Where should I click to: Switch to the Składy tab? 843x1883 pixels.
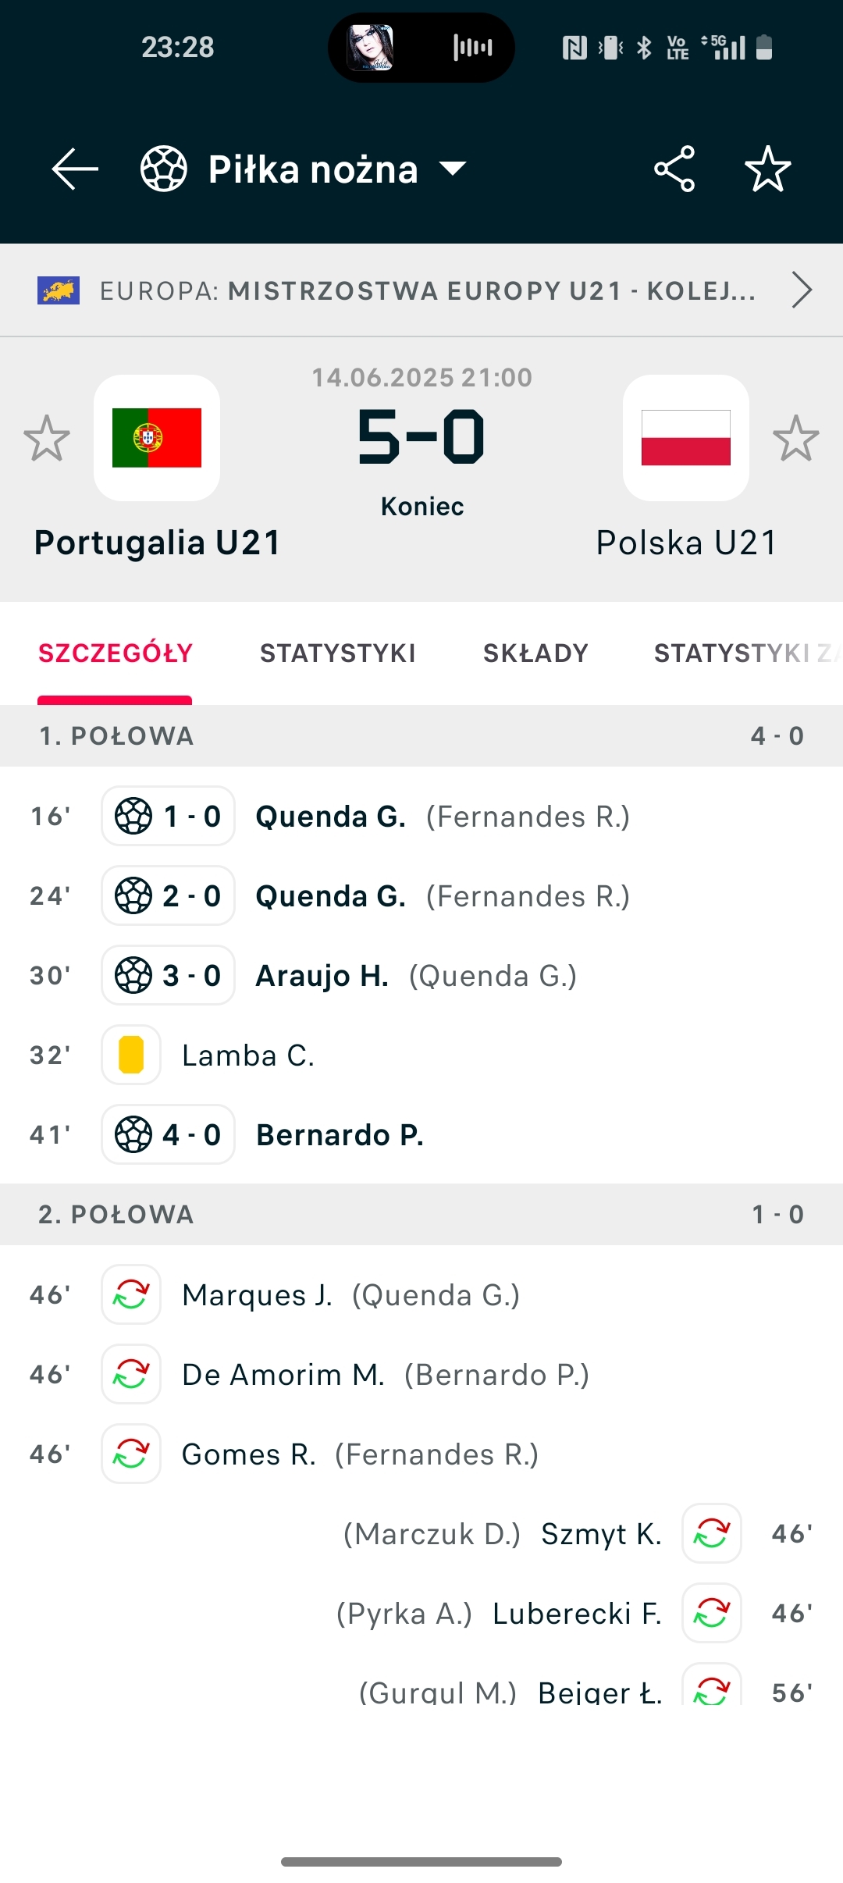point(535,653)
